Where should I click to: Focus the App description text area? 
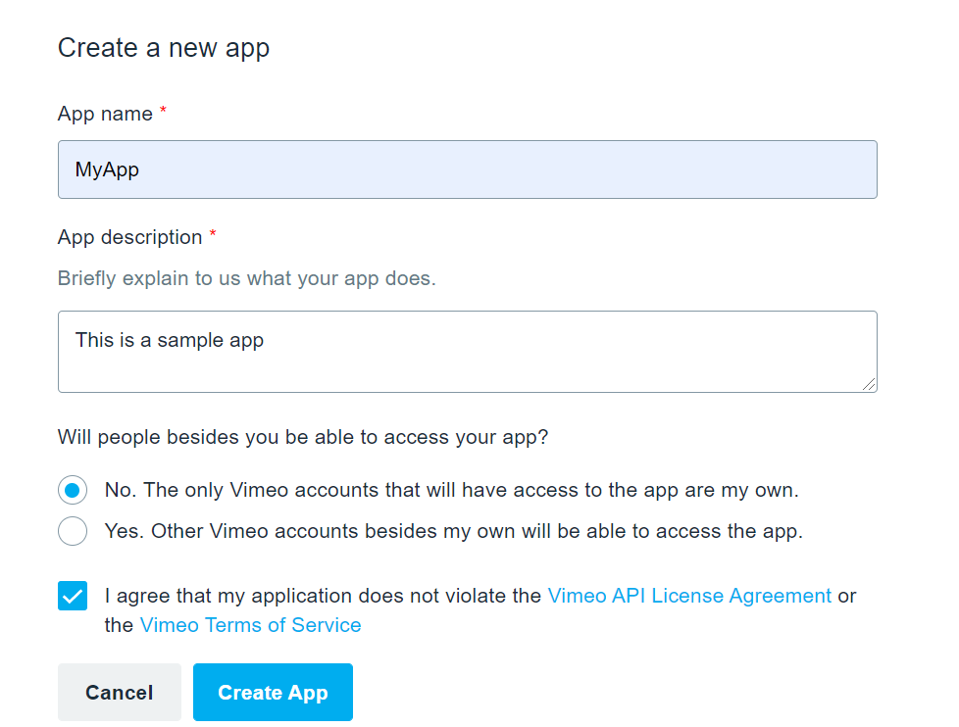tap(468, 352)
